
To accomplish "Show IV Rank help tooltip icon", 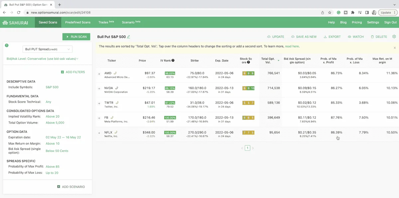I will [173, 60].
